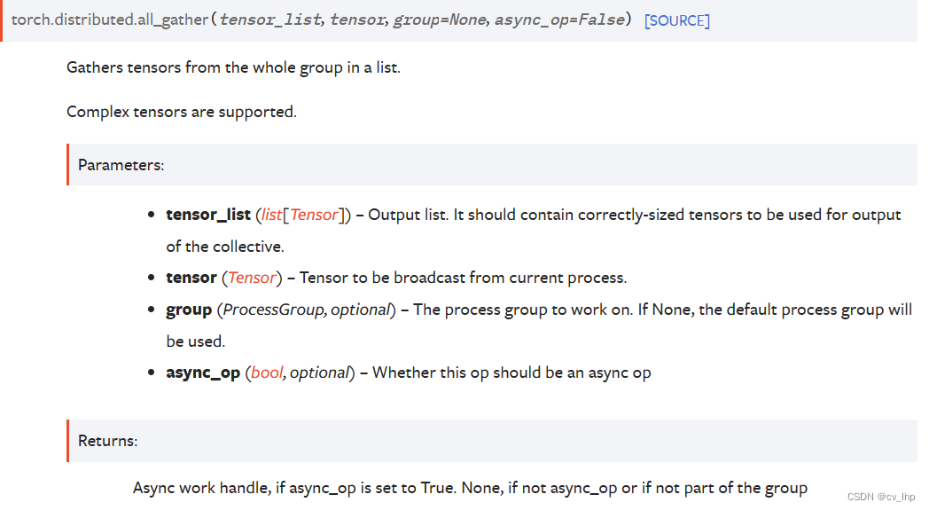Click 'ProcessGroup, optional' type text
This screenshot has height=510, width=929.
click(307, 310)
